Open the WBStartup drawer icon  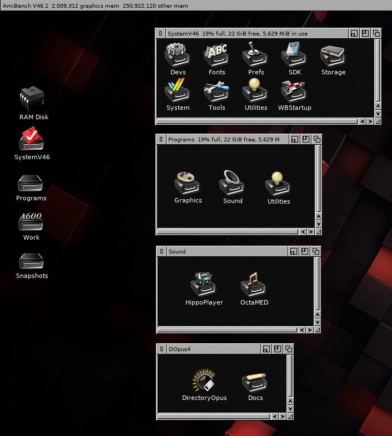294,90
